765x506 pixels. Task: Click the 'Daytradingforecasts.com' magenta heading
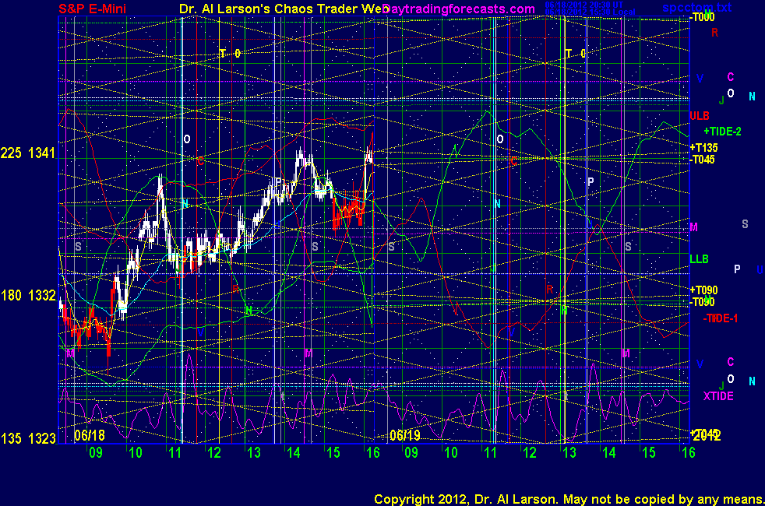(459, 9)
